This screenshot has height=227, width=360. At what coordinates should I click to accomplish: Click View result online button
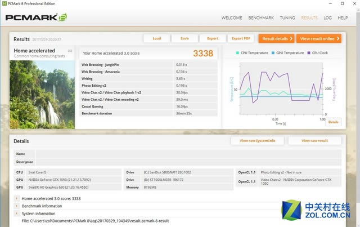coord(319,39)
